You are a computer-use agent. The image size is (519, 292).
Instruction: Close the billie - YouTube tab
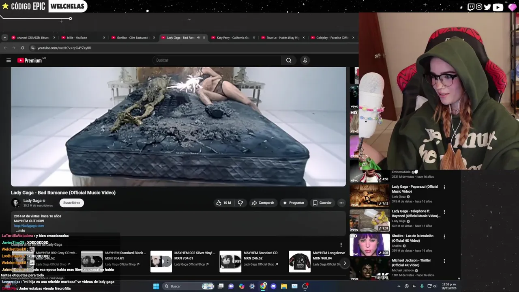[104, 38]
